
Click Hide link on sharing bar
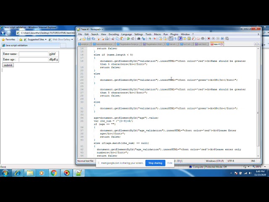170,163
